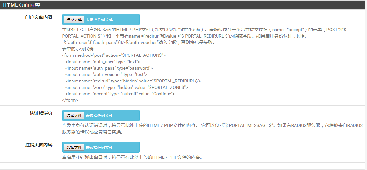Click the HTML页面内容 section header
The image size is (367, 170).
click(22, 5)
